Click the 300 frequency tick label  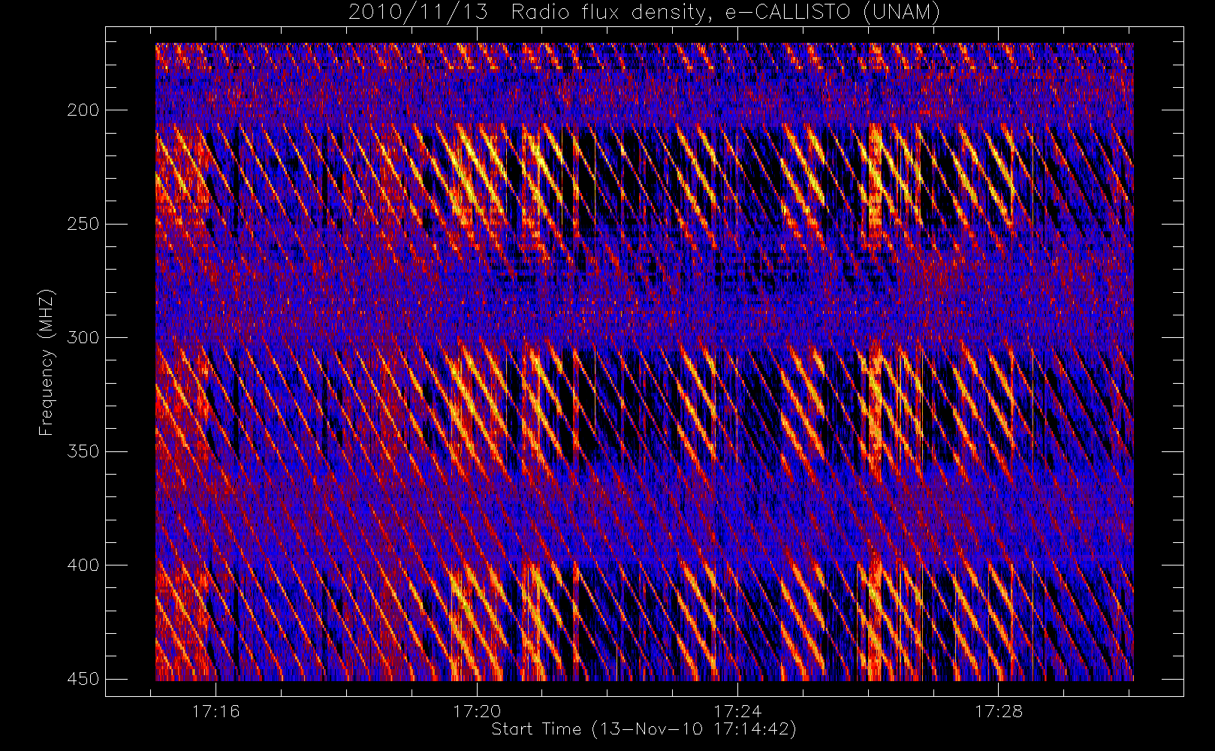point(83,338)
